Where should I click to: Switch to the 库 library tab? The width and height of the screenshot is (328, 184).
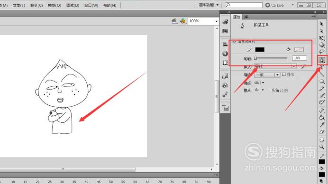coord(246,17)
